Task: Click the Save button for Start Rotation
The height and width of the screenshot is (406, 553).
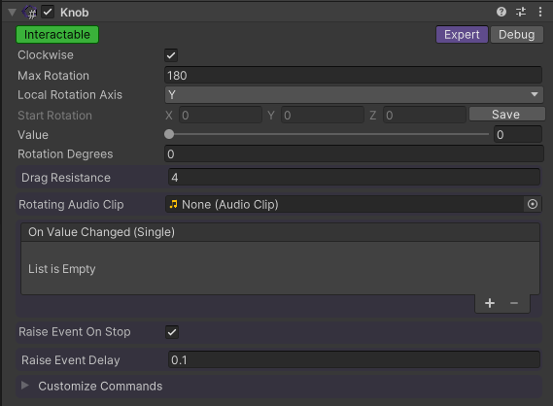Action: pyautogui.click(x=506, y=115)
